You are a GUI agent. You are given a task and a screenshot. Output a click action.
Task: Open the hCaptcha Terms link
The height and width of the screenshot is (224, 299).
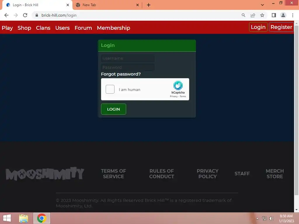point(183,96)
